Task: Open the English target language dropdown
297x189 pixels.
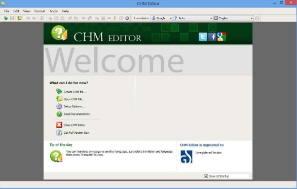Action: coord(234,18)
